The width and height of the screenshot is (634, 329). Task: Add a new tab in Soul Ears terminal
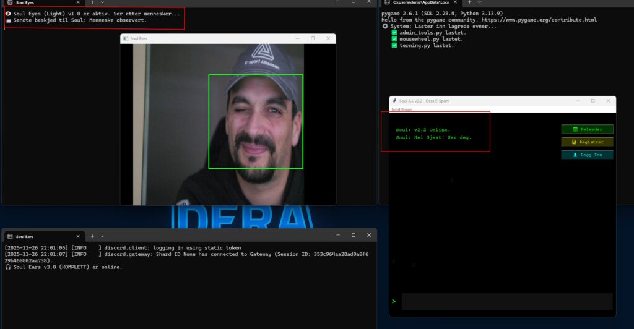[x=92, y=237]
